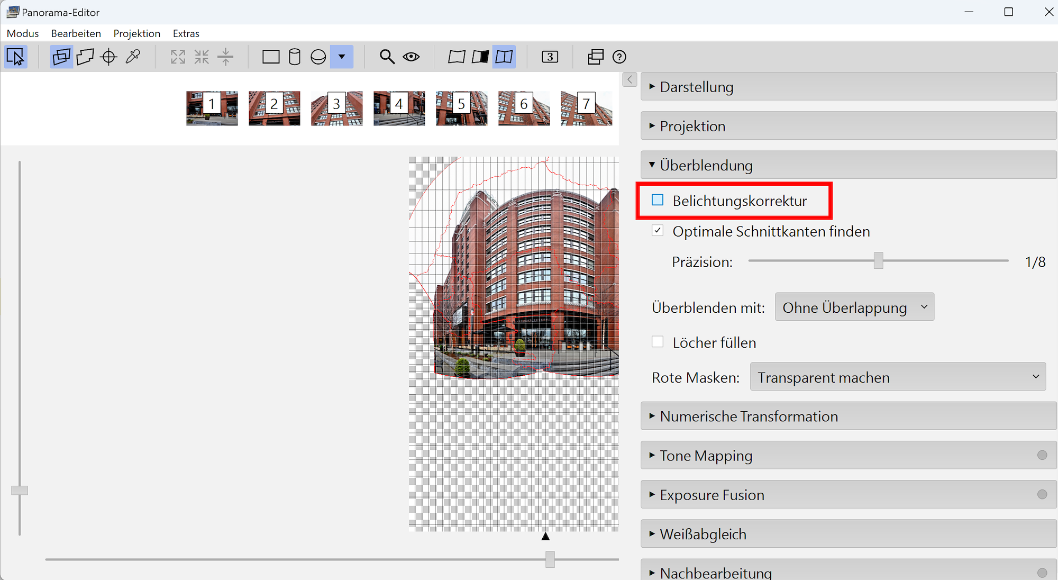The image size is (1058, 580).
Task: Enable the Löcher füllen checkbox
Action: pos(658,342)
